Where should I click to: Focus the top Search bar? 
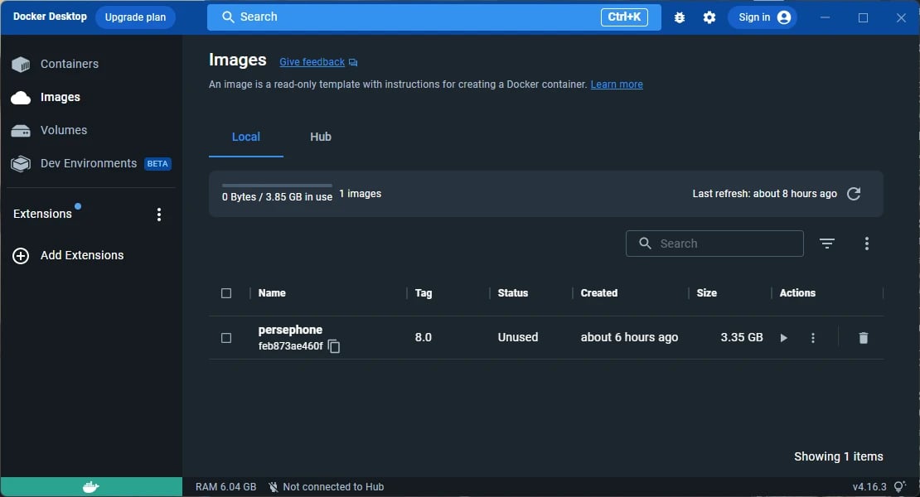coord(434,17)
